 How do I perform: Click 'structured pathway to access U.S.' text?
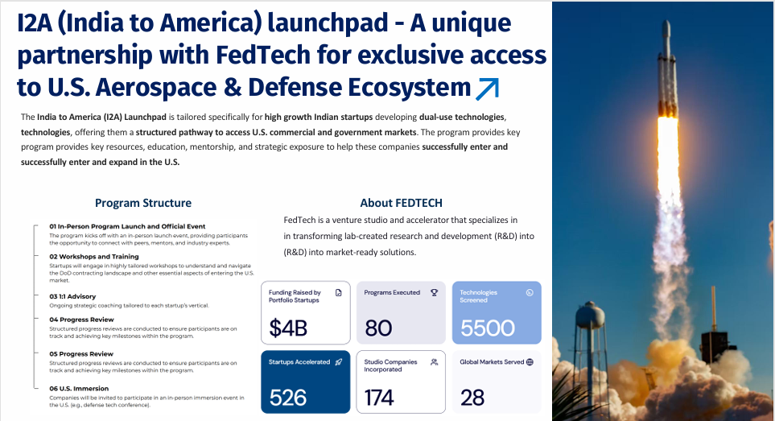201,133
